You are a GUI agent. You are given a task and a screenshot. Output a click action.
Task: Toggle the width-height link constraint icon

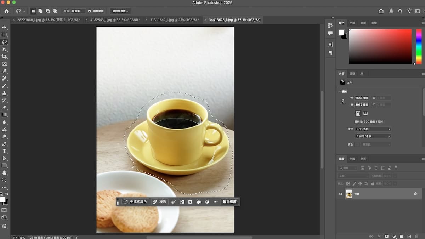point(342,101)
